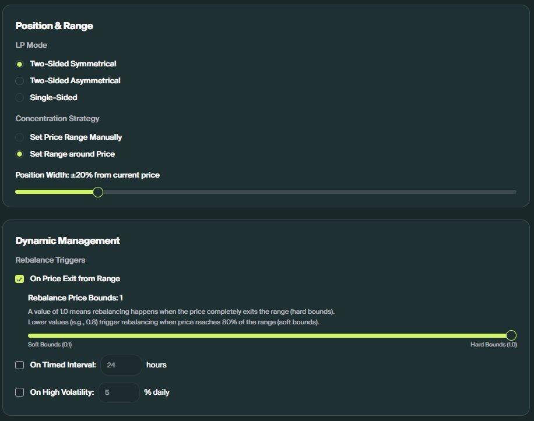Screen dimensions: 534x421
Task: Click the Rebalance Price Bounds value label
Action: pos(75,298)
